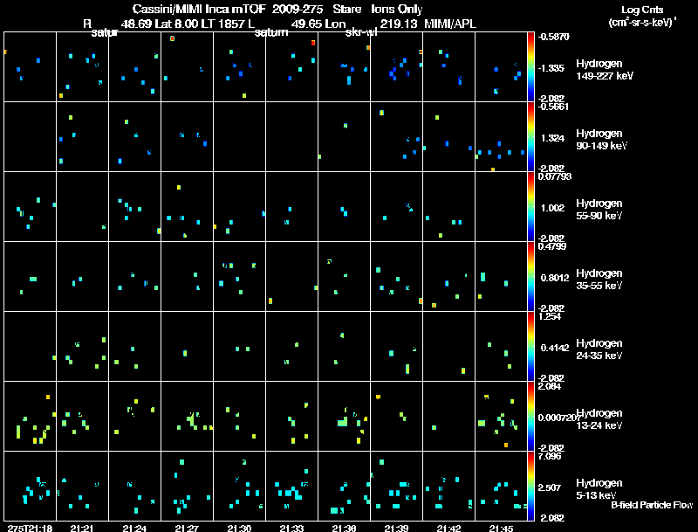Click the '21:39' time axis label
Viewport: 698px width, 532px height.
(x=396, y=529)
